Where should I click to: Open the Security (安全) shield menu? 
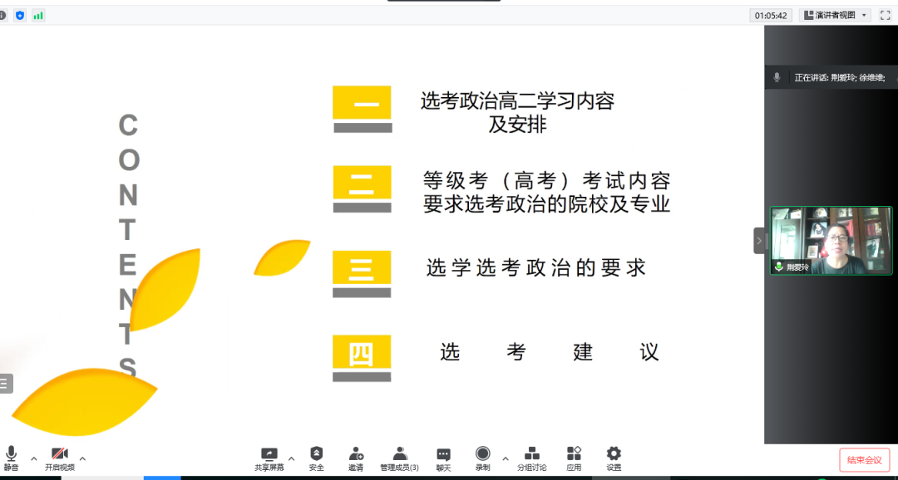click(316, 458)
